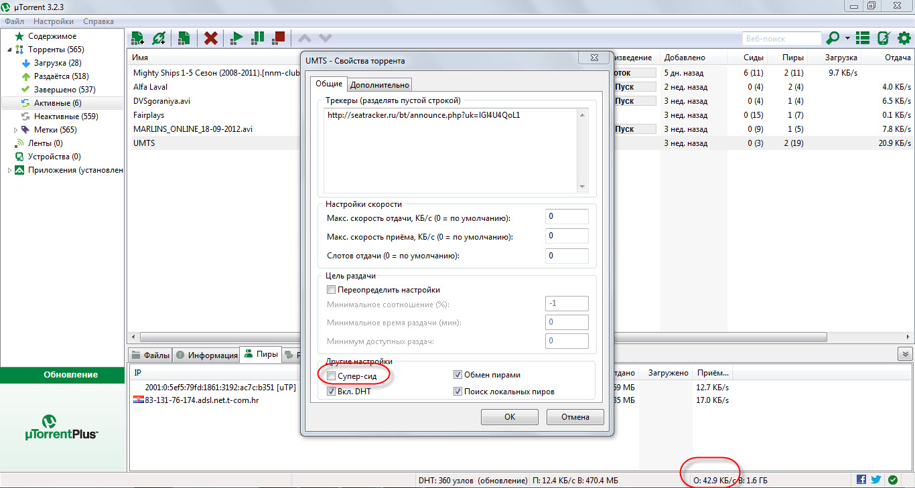Image resolution: width=915 pixels, height=488 pixels.
Task: Toggle the Обмен пирами checkbox
Action: pos(457,375)
